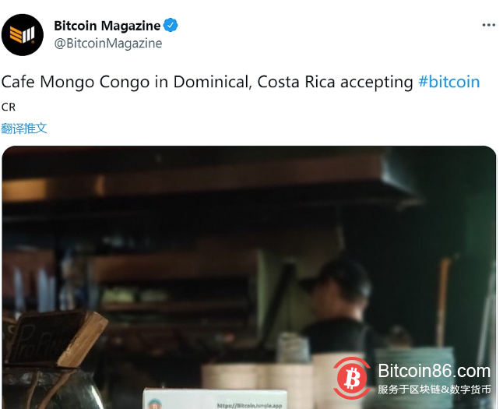Click the Bitcoin Magazine display name
Screen dimensions: 503x409
(107, 26)
